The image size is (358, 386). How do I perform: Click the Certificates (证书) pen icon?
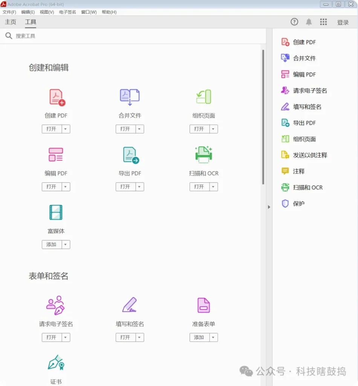[x=56, y=362]
